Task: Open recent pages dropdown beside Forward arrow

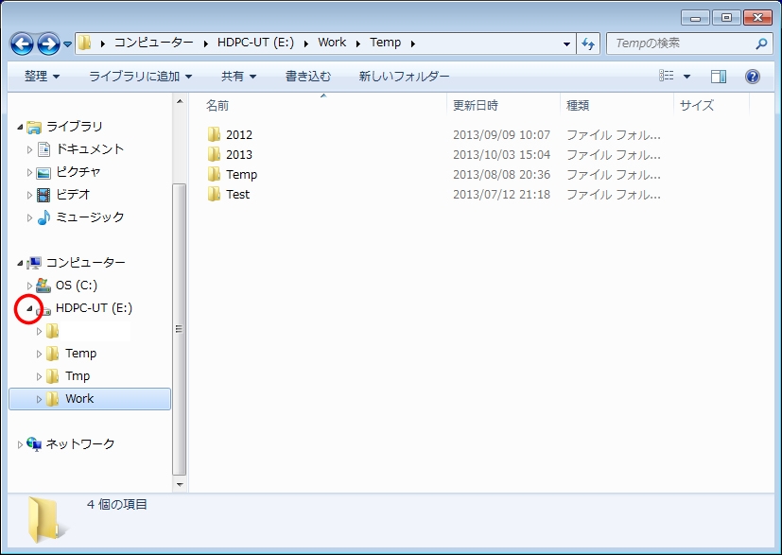Action: tap(67, 44)
